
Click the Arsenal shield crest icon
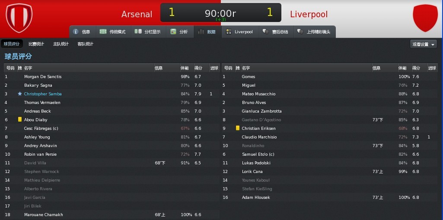19,18
